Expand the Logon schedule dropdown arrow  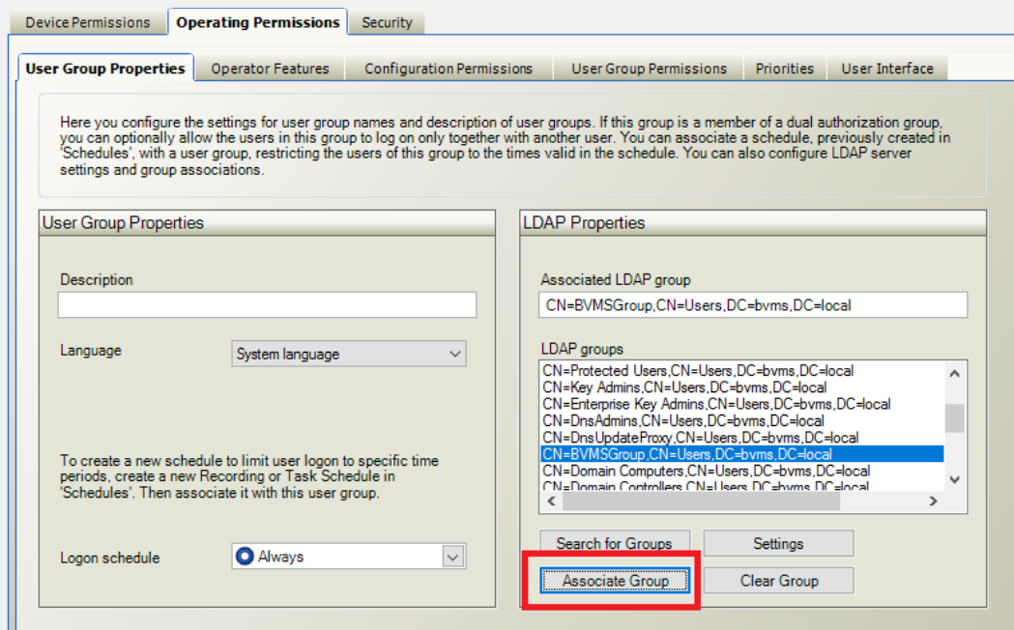[x=453, y=557]
